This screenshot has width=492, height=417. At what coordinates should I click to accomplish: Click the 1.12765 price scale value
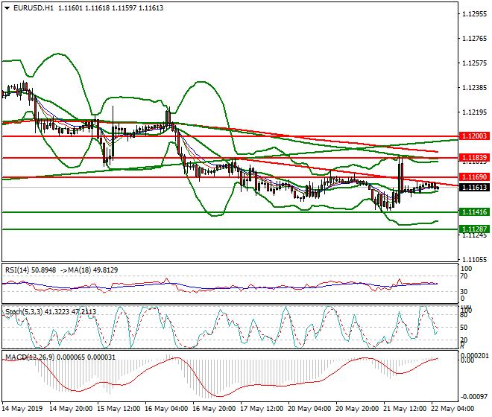[x=475, y=39]
